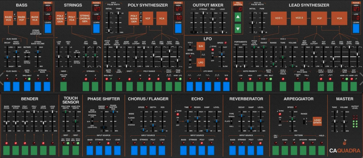Toggle the Poly Wave pulse button
Image resolution: width=363 pixels, height=158 pixels.
[169, 86]
